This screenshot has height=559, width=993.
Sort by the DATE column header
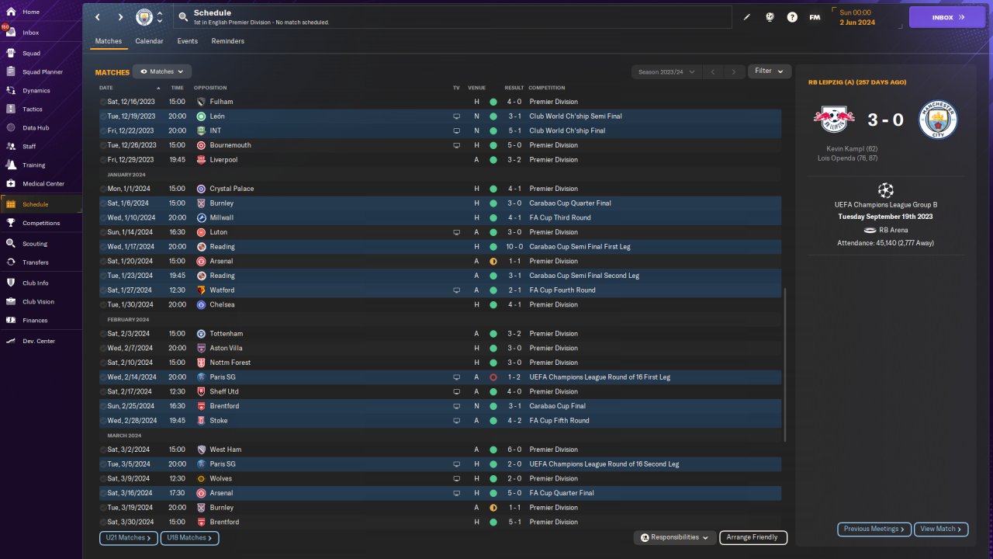pyautogui.click(x=106, y=88)
